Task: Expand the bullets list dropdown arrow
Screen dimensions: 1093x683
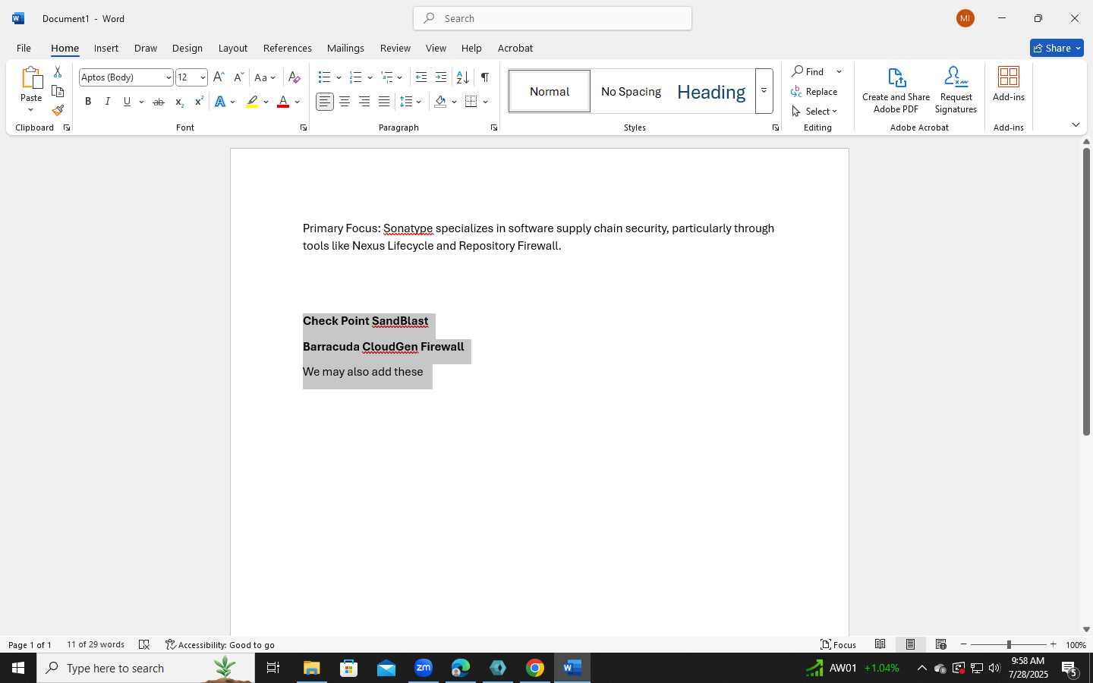Action: pyautogui.click(x=339, y=77)
